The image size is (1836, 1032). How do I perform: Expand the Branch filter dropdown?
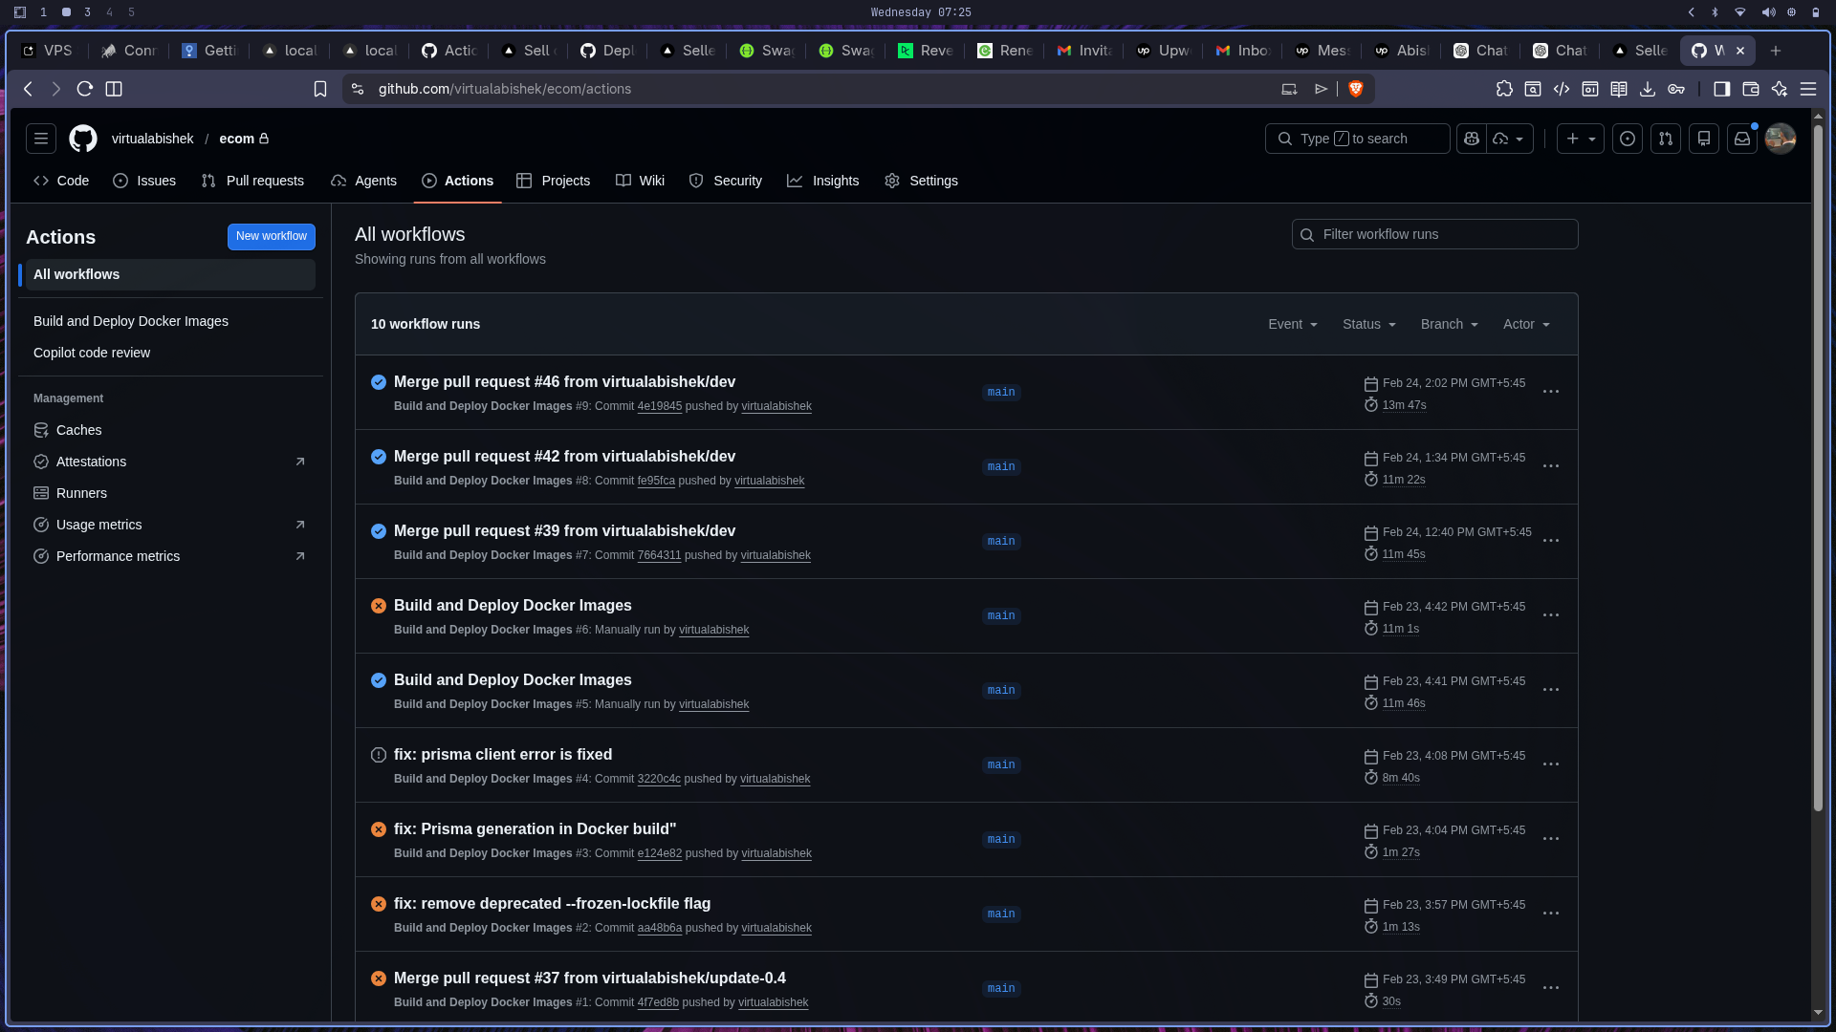pos(1448,324)
